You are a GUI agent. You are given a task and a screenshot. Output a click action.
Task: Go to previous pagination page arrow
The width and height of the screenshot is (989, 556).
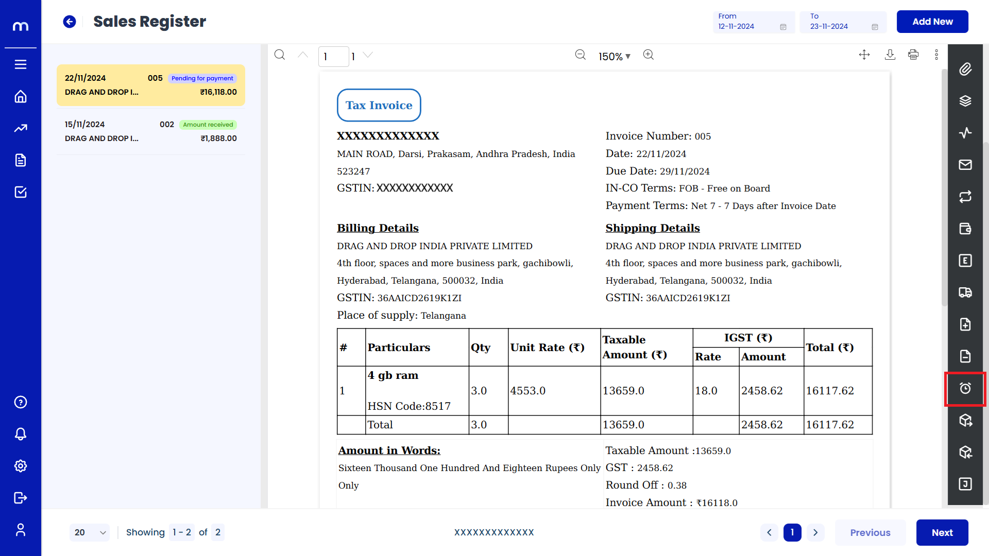[x=769, y=532]
